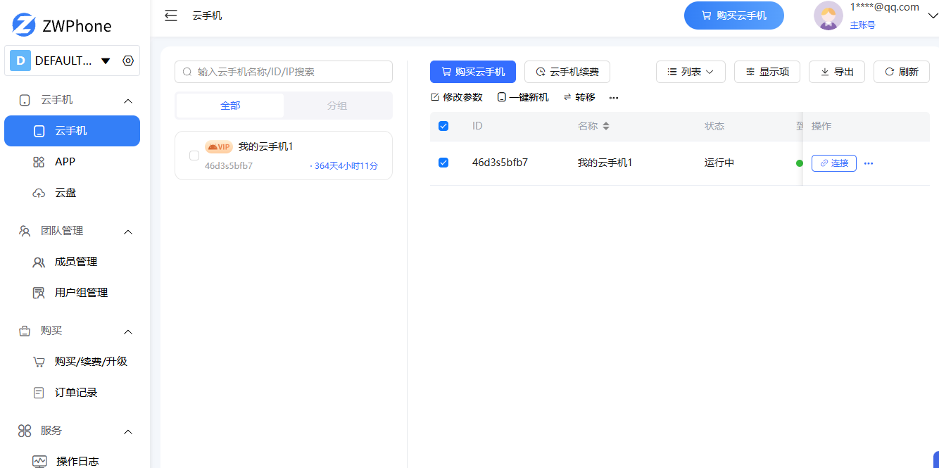
Task: Switch to the 分组 tab
Action: coord(337,106)
